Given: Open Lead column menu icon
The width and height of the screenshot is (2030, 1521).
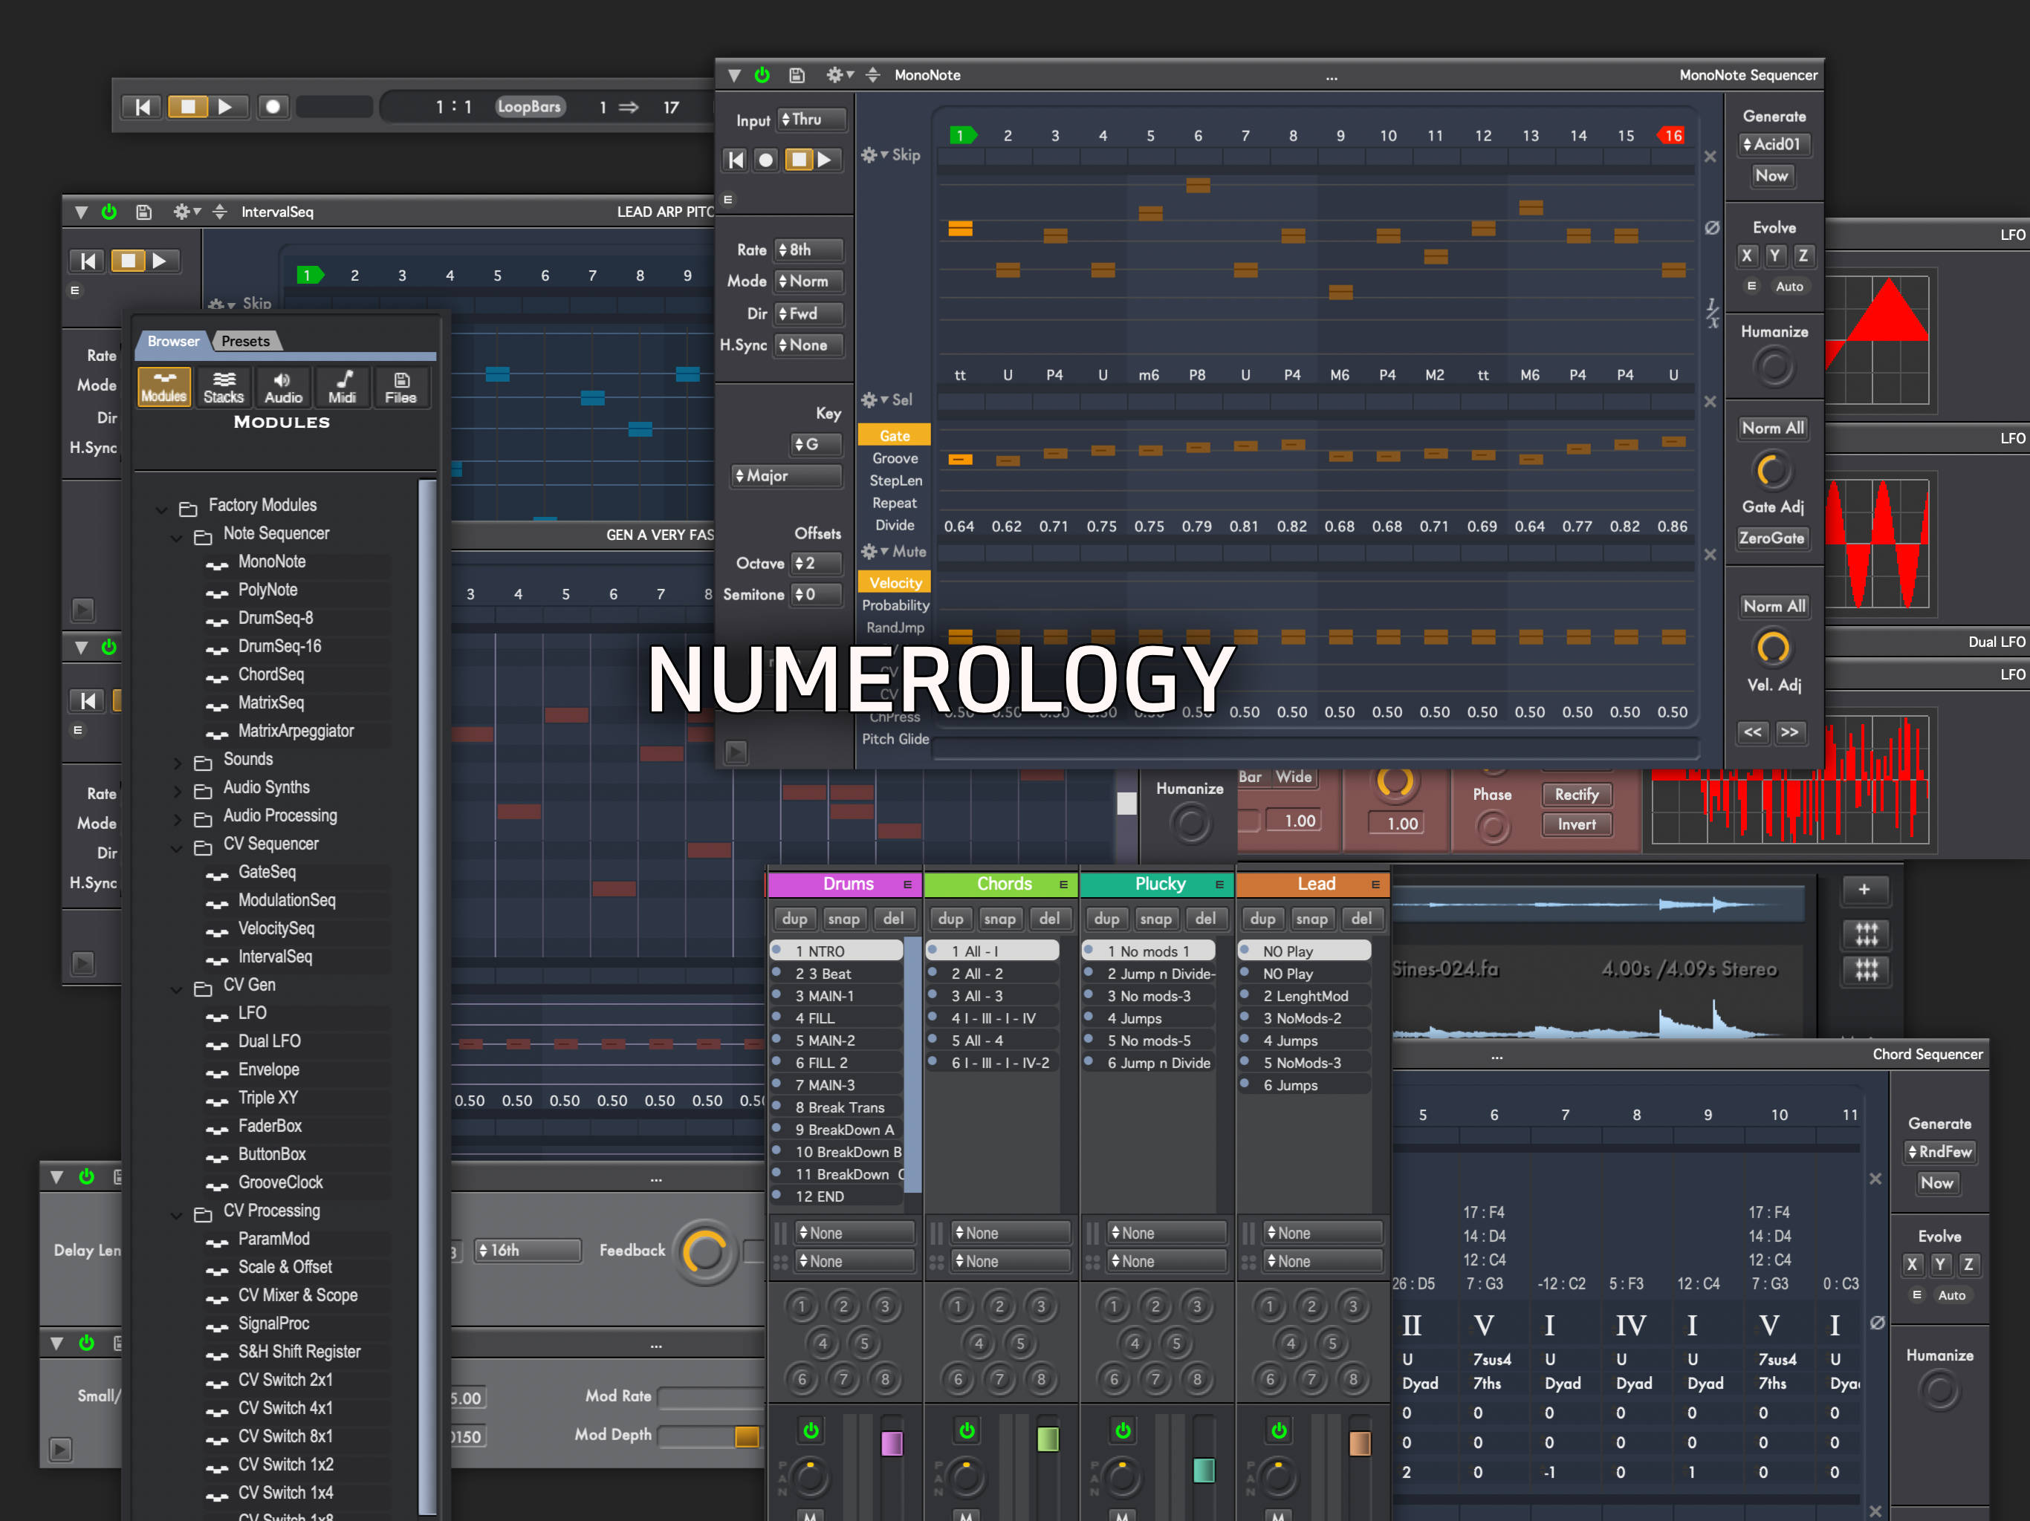Looking at the screenshot, I should [1375, 885].
